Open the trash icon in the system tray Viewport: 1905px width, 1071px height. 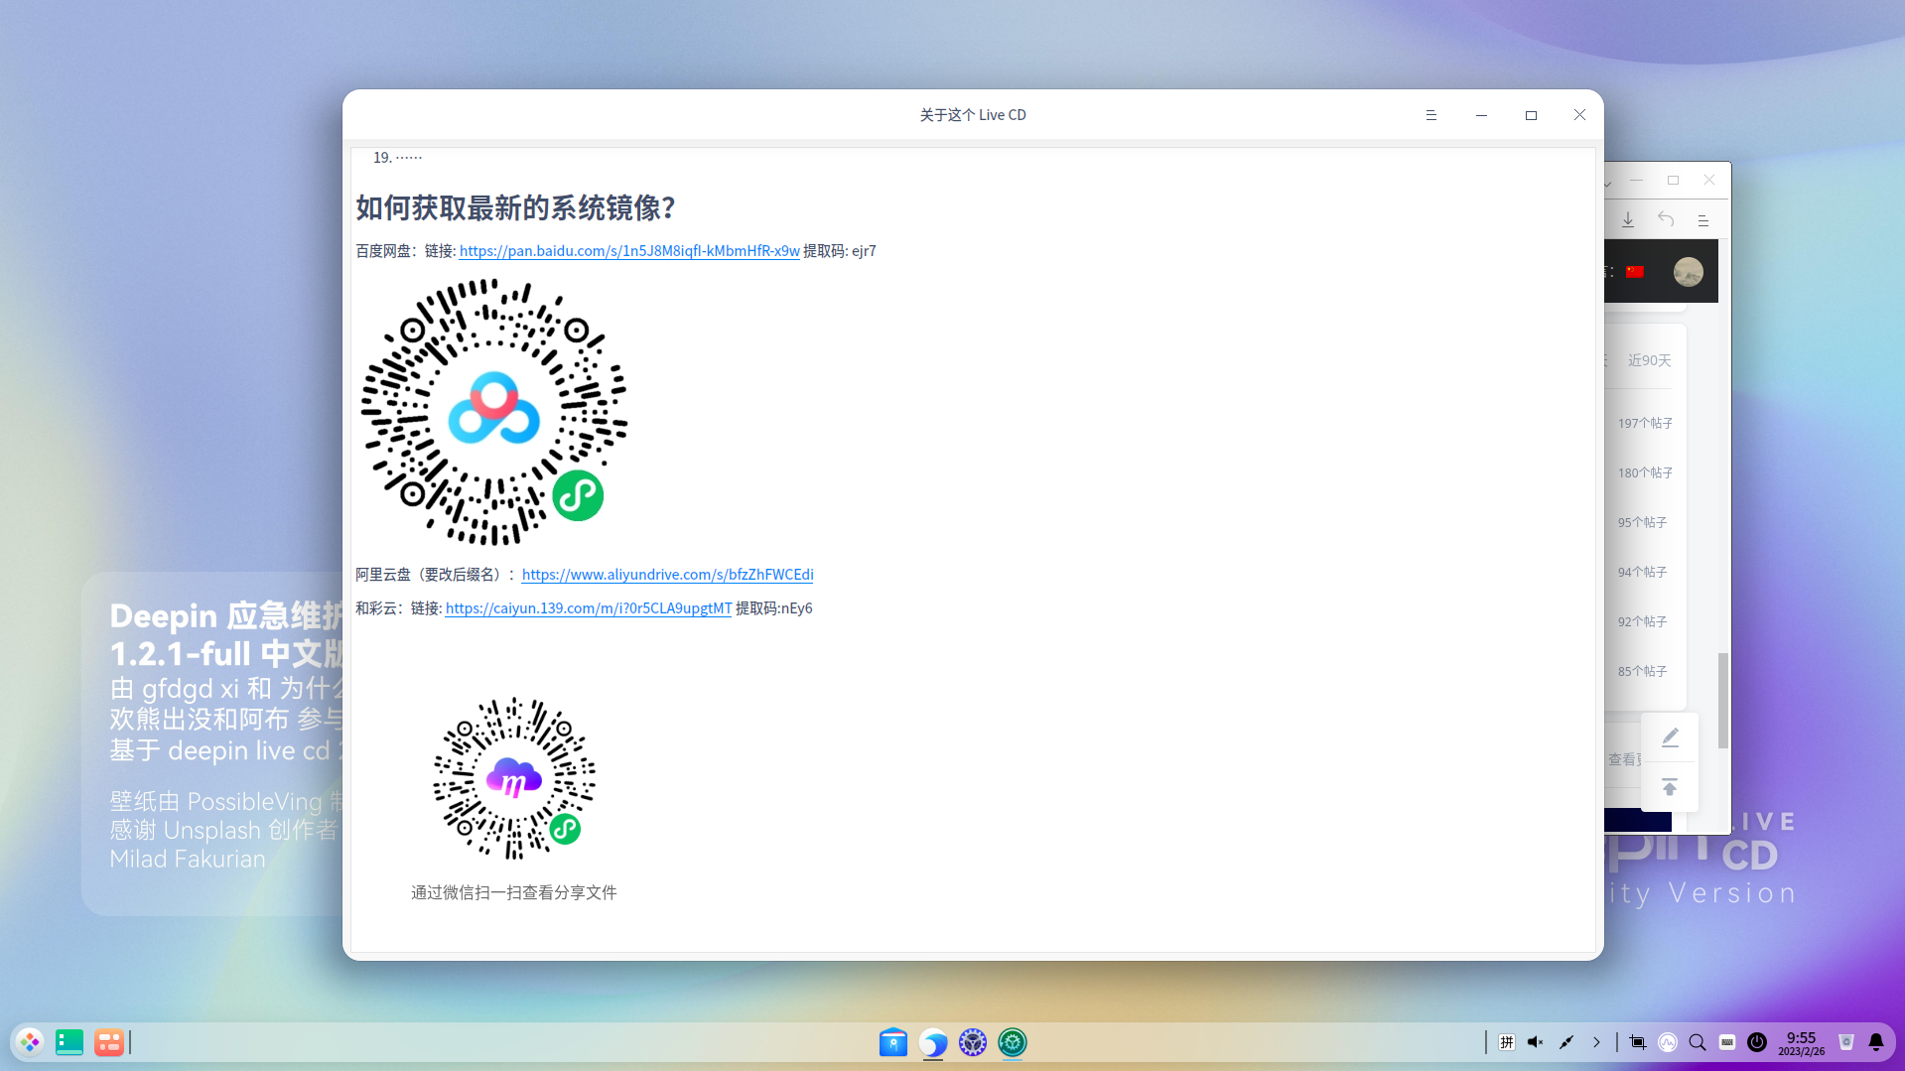coord(1845,1042)
